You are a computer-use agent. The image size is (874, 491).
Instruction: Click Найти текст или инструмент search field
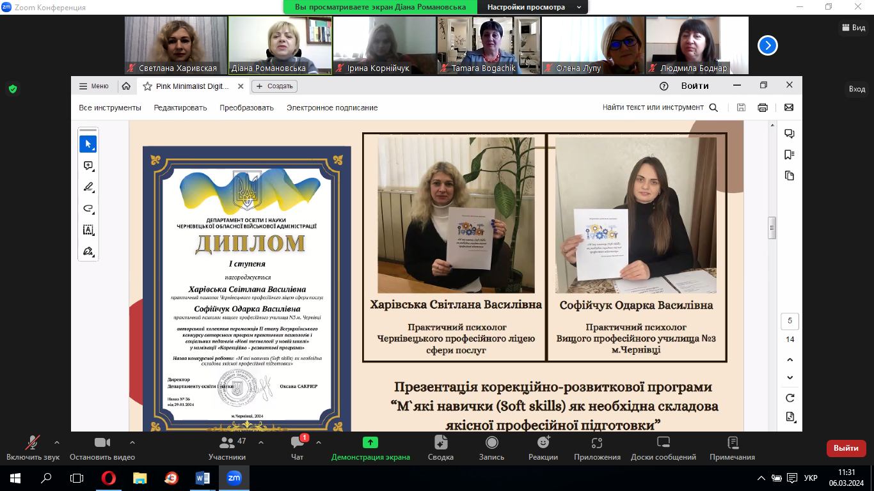659,107
